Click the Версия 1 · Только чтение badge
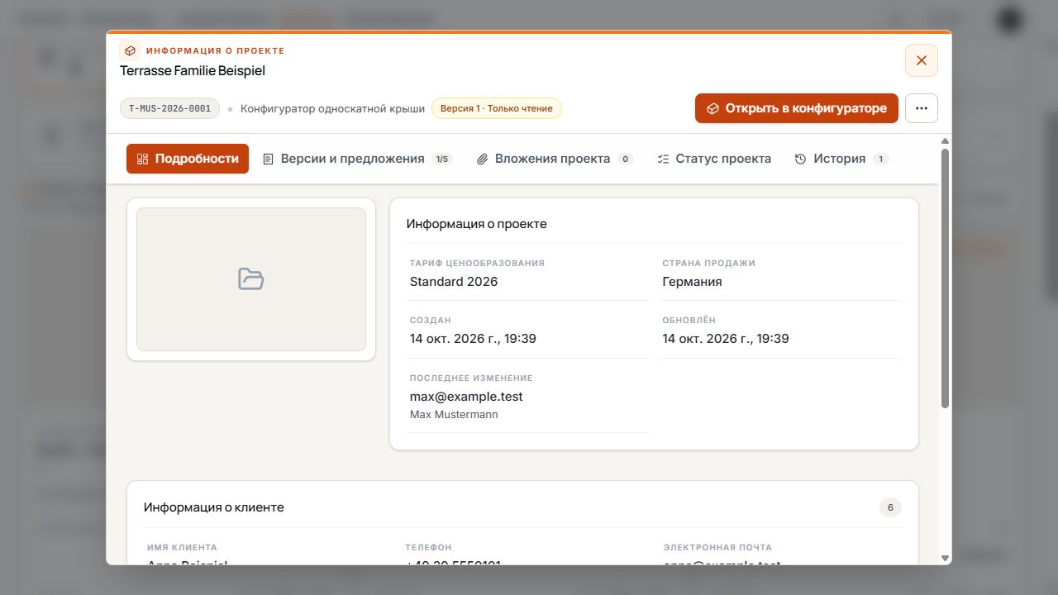Viewport: 1058px width, 595px height. pyautogui.click(x=497, y=108)
